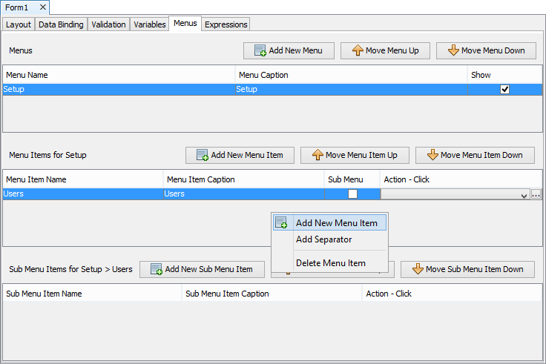Add a new sub menu item

click(202, 269)
